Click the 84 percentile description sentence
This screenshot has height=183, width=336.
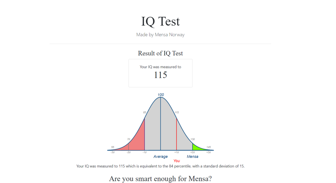click(160, 166)
